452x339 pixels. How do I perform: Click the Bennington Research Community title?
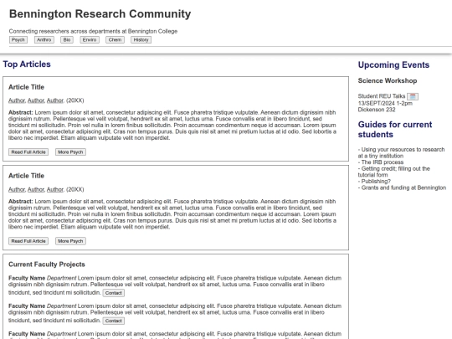(x=100, y=14)
